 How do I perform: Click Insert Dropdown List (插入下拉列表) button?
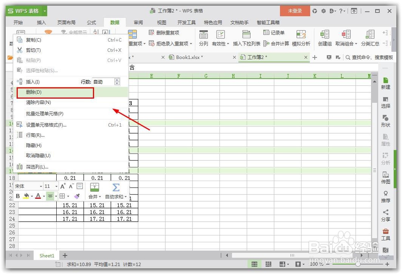click(x=246, y=38)
